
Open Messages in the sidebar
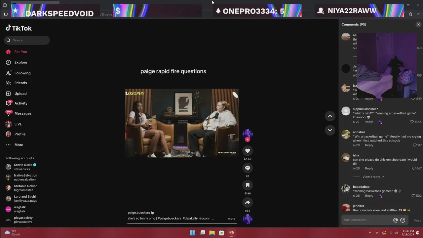click(x=23, y=113)
